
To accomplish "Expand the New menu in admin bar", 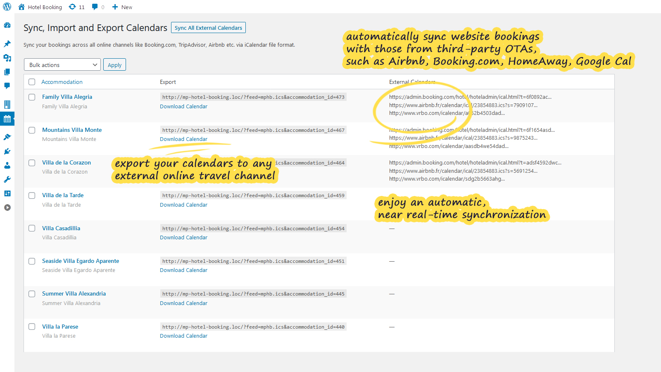I will click(122, 7).
